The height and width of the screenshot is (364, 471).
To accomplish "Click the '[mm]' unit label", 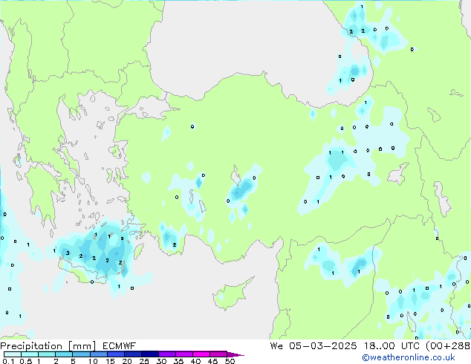I will pyautogui.click(x=82, y=346).
